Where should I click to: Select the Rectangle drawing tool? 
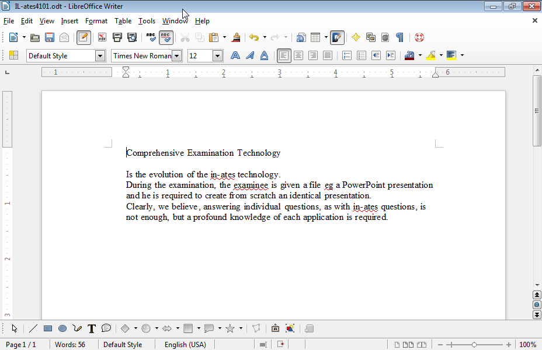[x=48, y=328]
